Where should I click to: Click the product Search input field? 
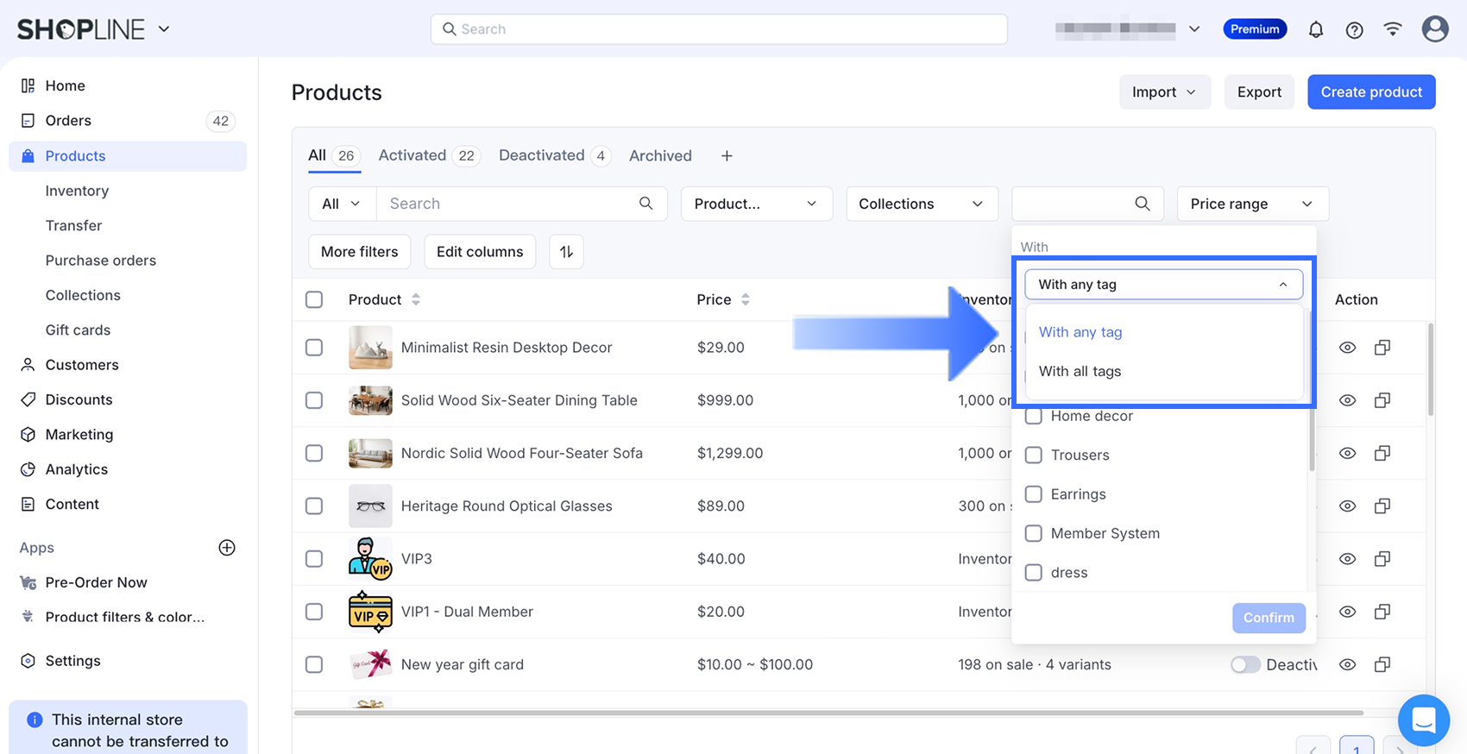click(509, 204)
